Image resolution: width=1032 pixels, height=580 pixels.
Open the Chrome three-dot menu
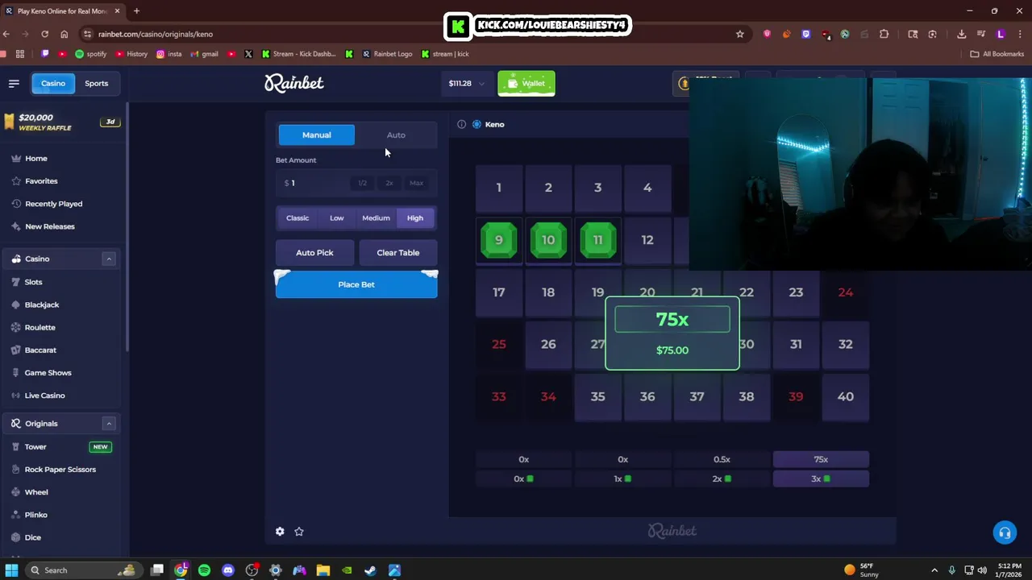[x=1019, y=34]
